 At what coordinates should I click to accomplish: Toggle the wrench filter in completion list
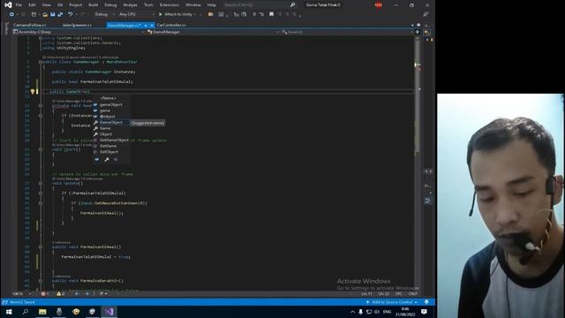click(x=107, y=159)
